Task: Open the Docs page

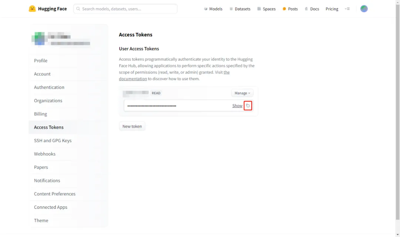Action: click(x=312, y=9)
